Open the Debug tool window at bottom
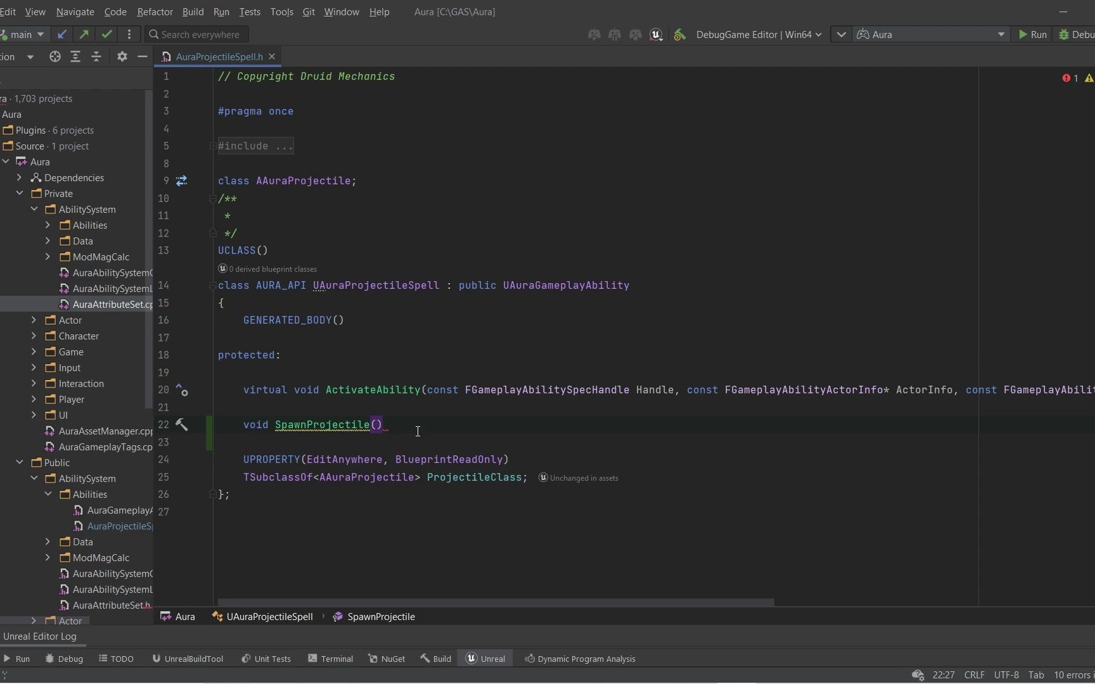Viewport: 1095px width, 684px height. 64,659
